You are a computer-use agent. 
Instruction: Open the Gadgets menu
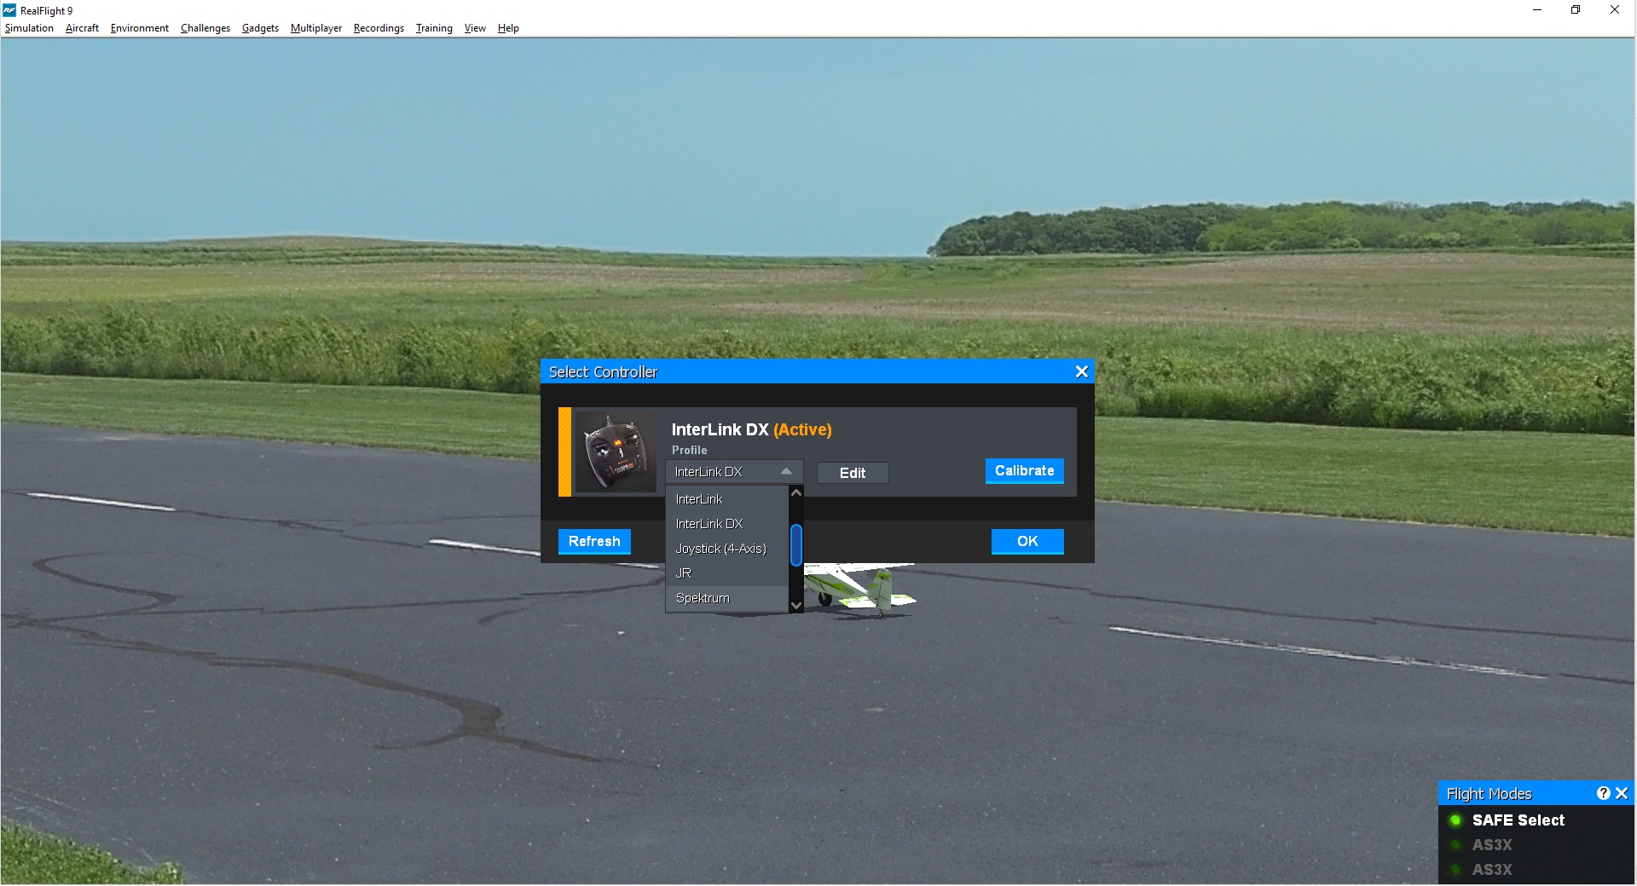pos(260,28)
